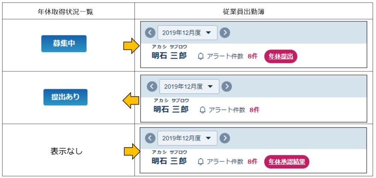Open the 年休承認結果 link
Image resolution: width=376 pixels, height=178 pixels.
tap(287, 162)
